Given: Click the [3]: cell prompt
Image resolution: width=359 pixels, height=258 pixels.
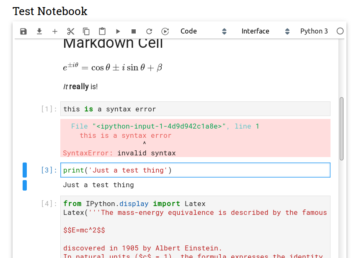Looking at the screenshot, I should coord(49,170).
